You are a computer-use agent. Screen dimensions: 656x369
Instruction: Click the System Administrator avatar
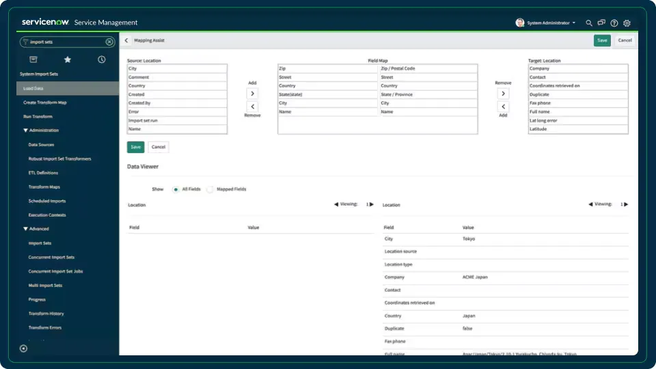[519, 23]
